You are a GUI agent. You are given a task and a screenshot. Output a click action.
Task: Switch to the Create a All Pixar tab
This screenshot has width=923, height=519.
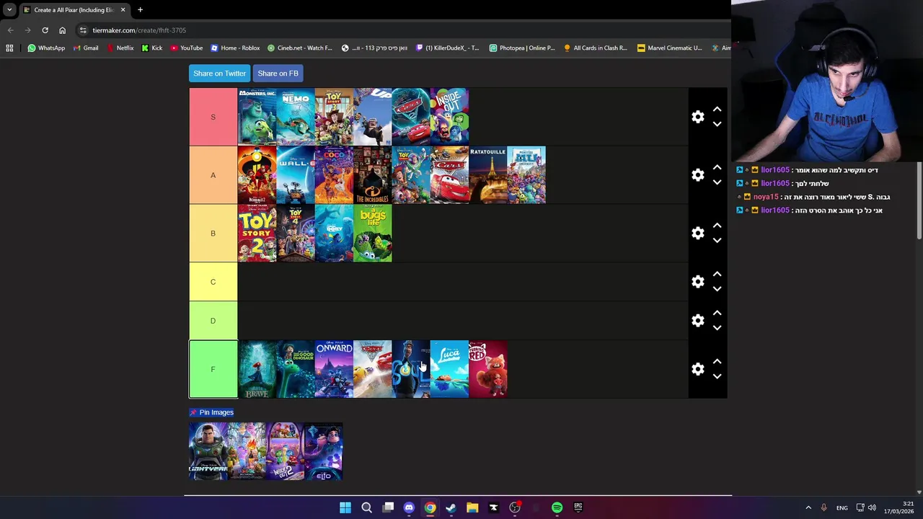tap(73, 10)
